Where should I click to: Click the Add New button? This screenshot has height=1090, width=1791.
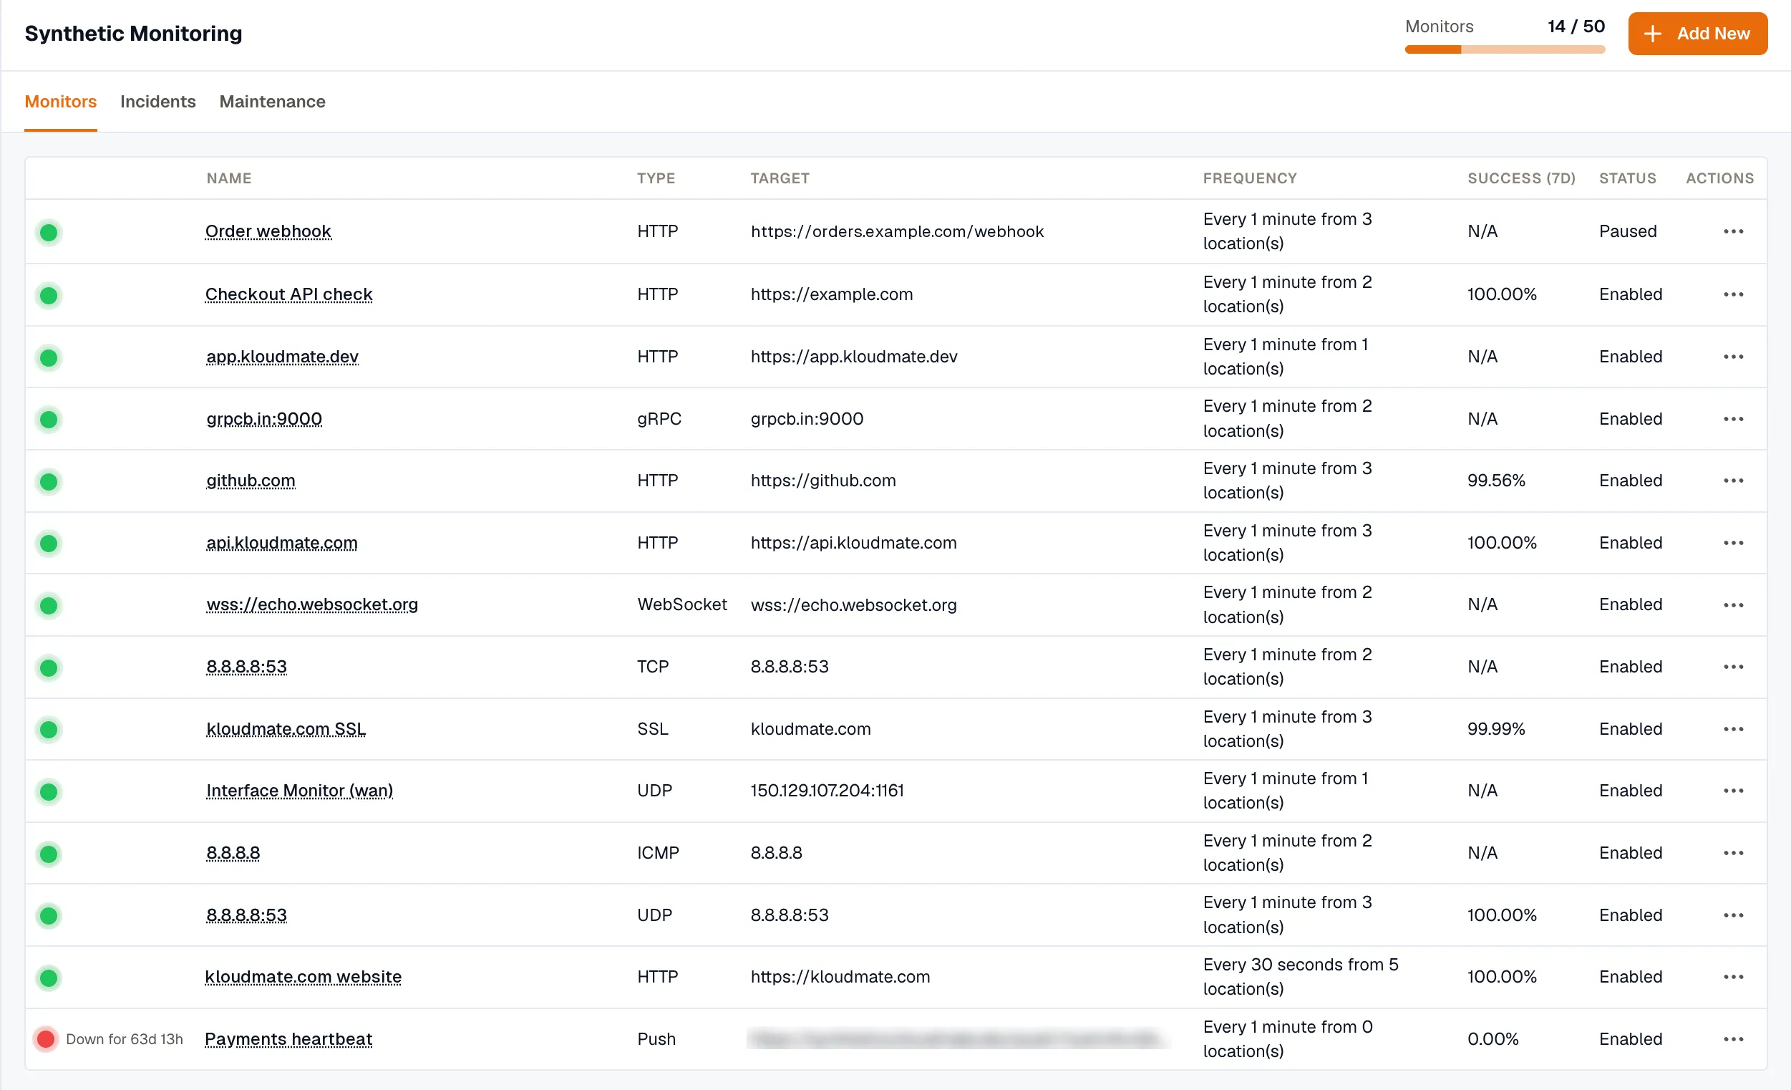pos(1697,34)
